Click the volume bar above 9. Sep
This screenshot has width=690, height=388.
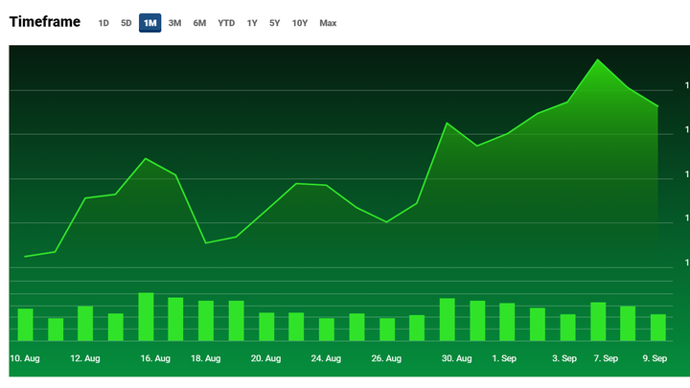658,328
